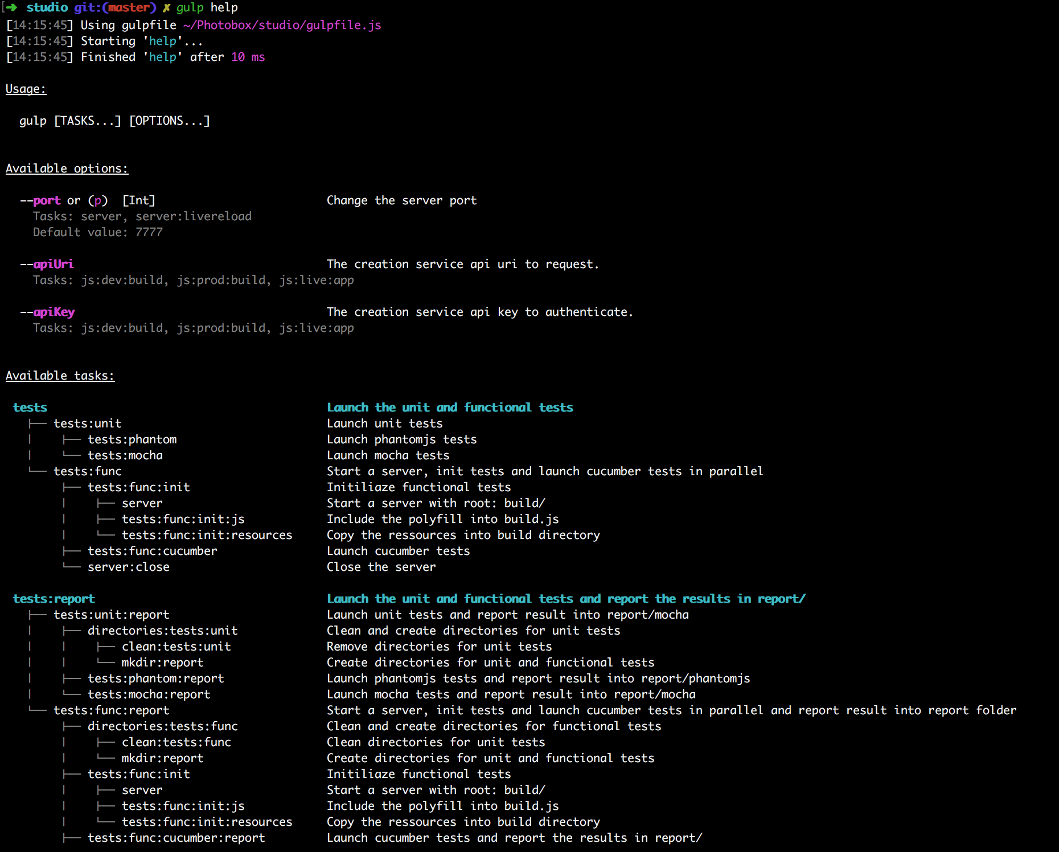
Task: Click the 'tests:func' tree entry
Action: pyautogui.click(x=87, y=472)
